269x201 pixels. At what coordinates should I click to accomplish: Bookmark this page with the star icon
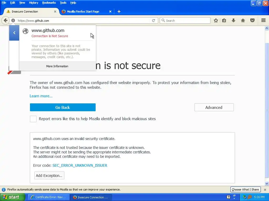tap(216, 20)
